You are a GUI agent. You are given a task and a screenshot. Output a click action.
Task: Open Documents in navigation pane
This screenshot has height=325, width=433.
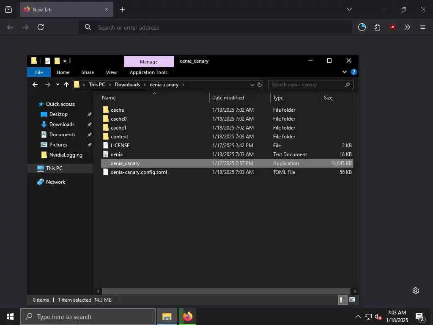[62, 135]
